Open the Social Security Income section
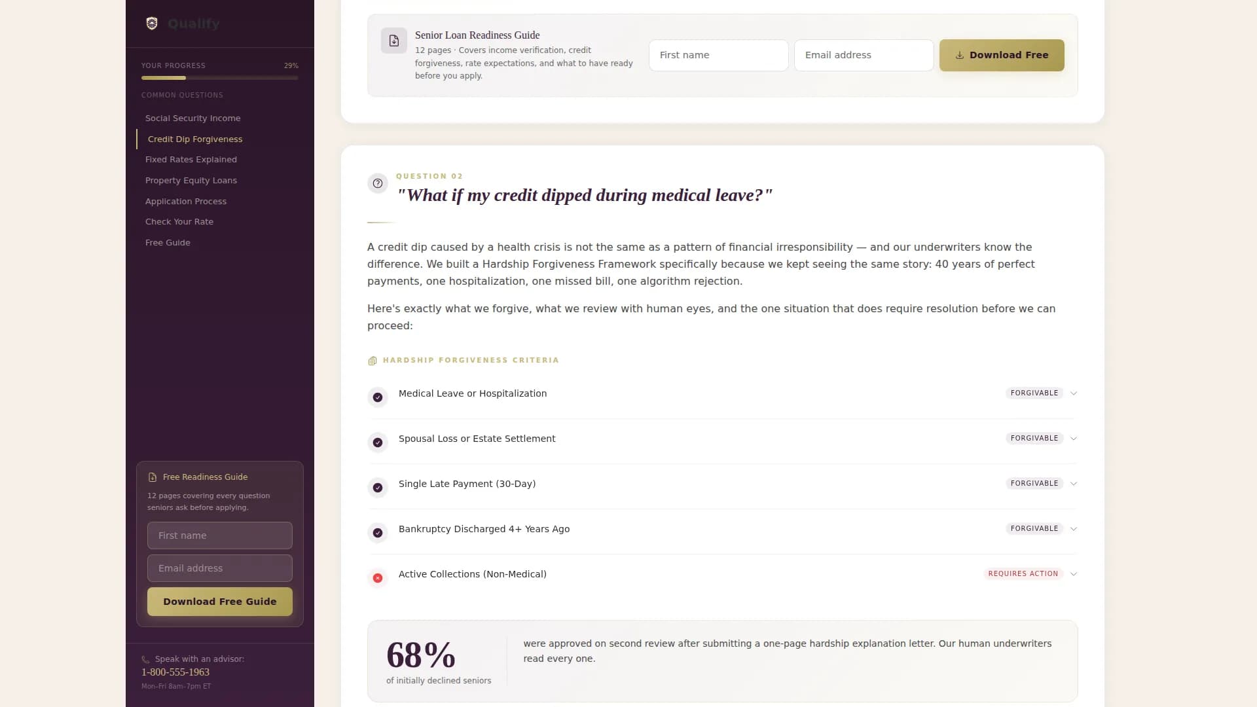Screen dimensions: 1257x707 pyautogui.click(x=192, y=118)
